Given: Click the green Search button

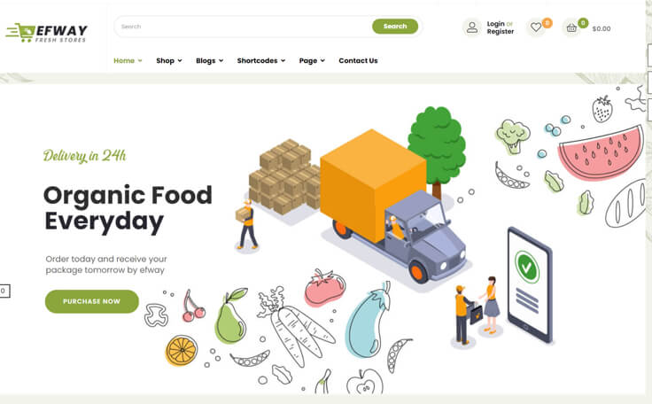Looking at the screenshot, I should (395, 27).
